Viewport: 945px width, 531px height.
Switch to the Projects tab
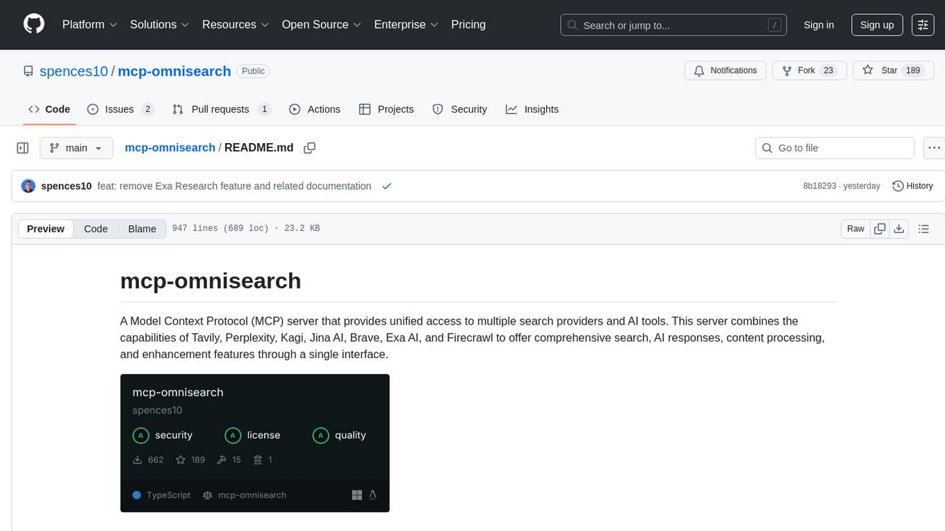(x=386, y=109)
